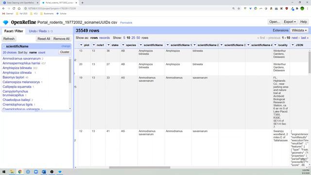
Task: Click the Open... button
Action: (275, 22)
